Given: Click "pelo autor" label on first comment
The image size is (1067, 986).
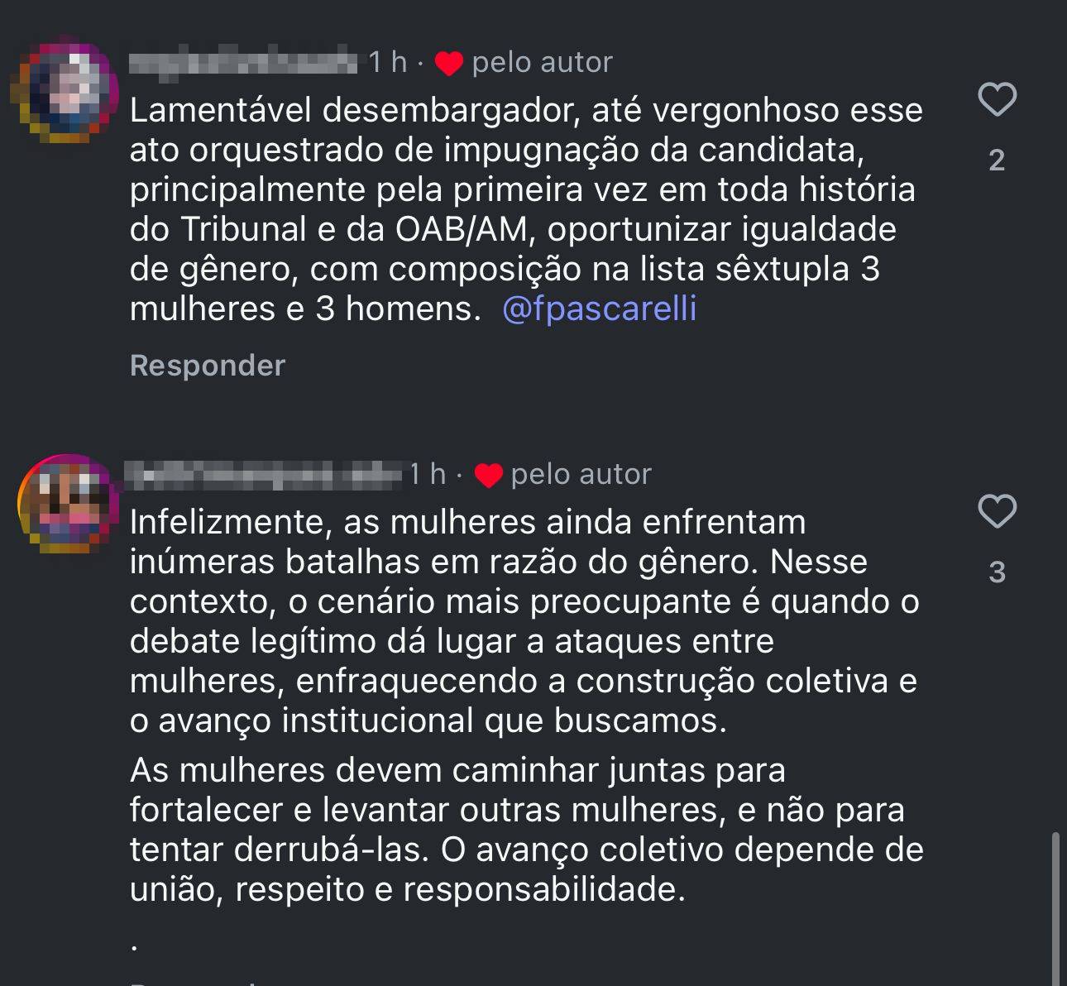Looking at the screenshot, I should pos(542,62).
